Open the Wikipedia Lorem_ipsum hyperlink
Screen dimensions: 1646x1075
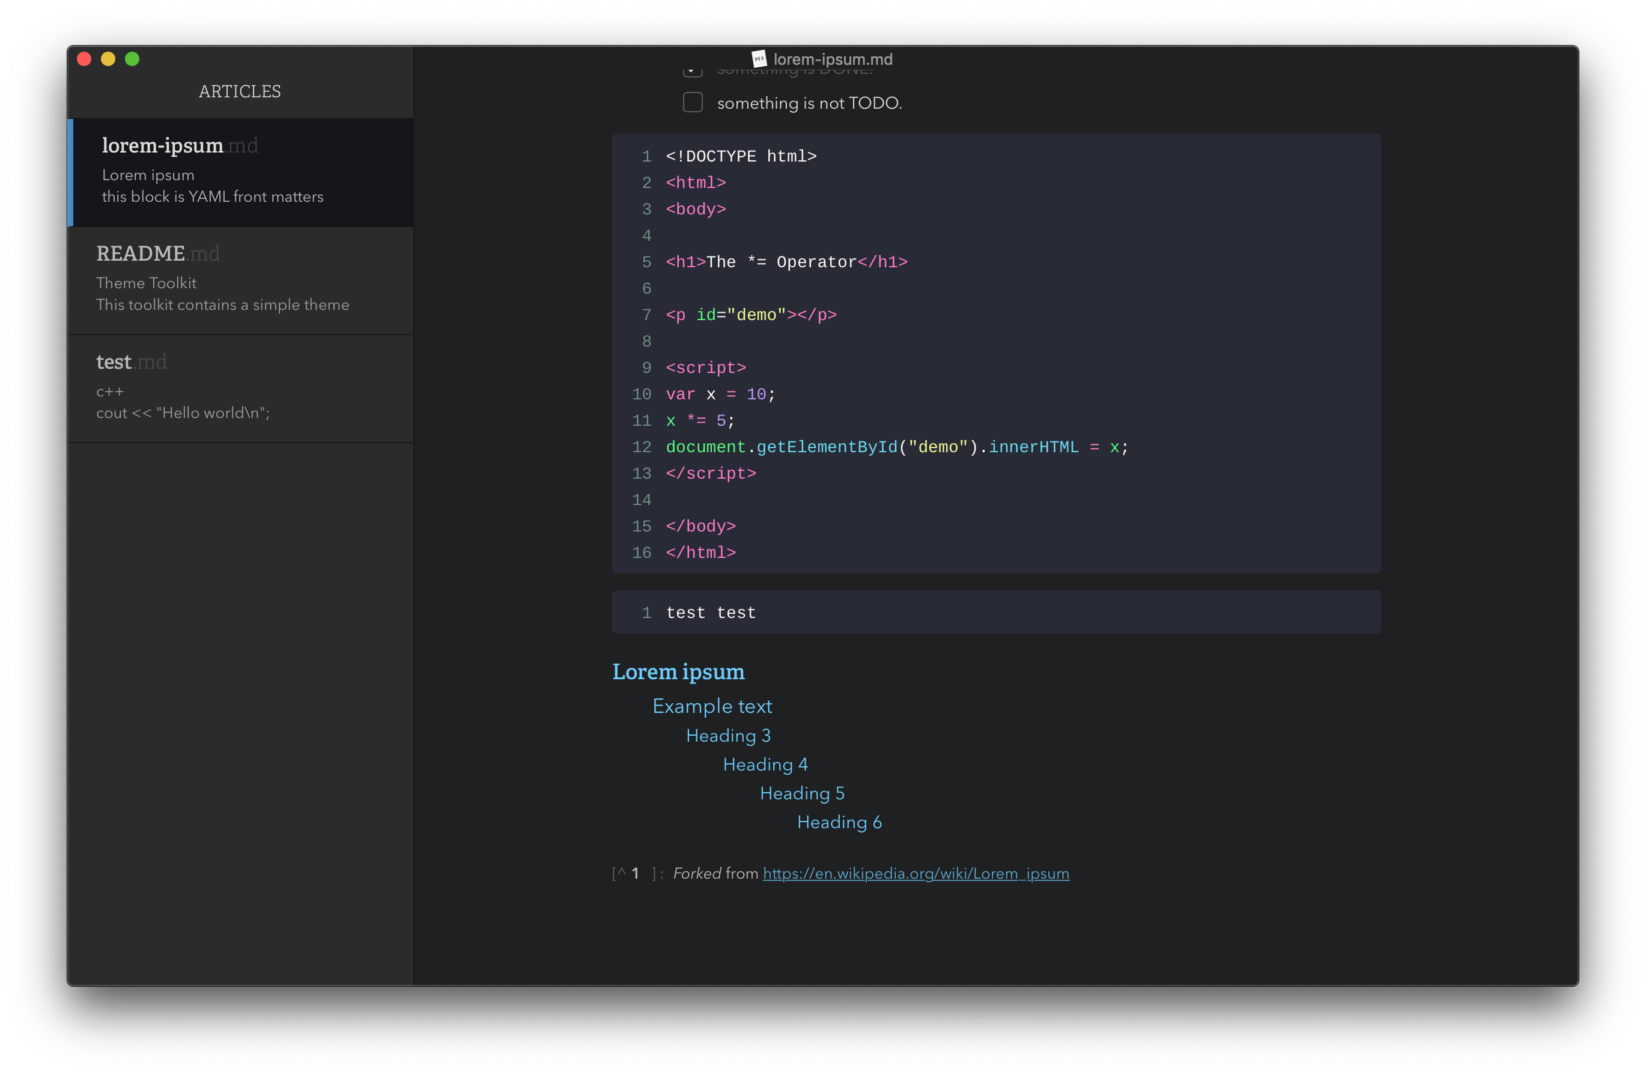915,873
